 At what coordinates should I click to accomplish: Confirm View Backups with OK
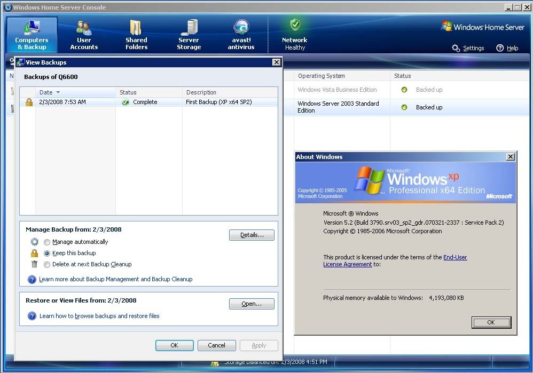pos(175,345)
